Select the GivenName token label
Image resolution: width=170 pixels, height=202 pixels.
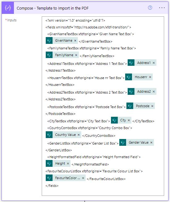[64, 40]
